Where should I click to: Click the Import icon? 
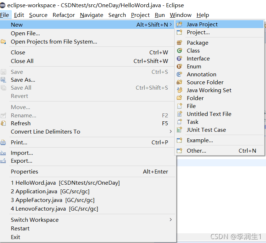point(3,153)
